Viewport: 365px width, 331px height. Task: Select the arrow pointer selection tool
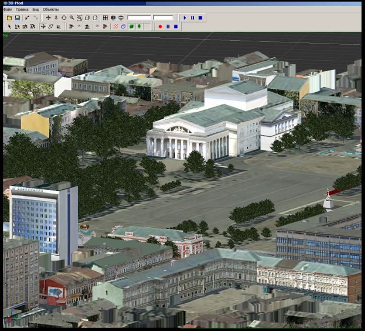(9, 26)
